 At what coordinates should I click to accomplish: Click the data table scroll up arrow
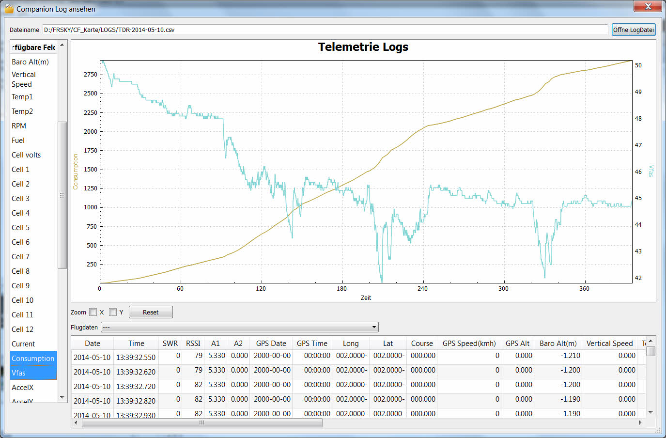[x=651, y=341]
